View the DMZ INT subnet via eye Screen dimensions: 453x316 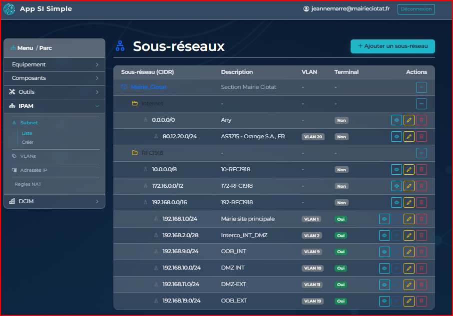[x=384, y=269]
